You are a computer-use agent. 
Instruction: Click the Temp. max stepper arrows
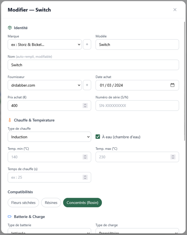pos(173,157)
